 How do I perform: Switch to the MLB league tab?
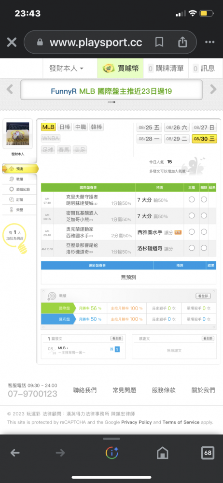tap(48, 127)
